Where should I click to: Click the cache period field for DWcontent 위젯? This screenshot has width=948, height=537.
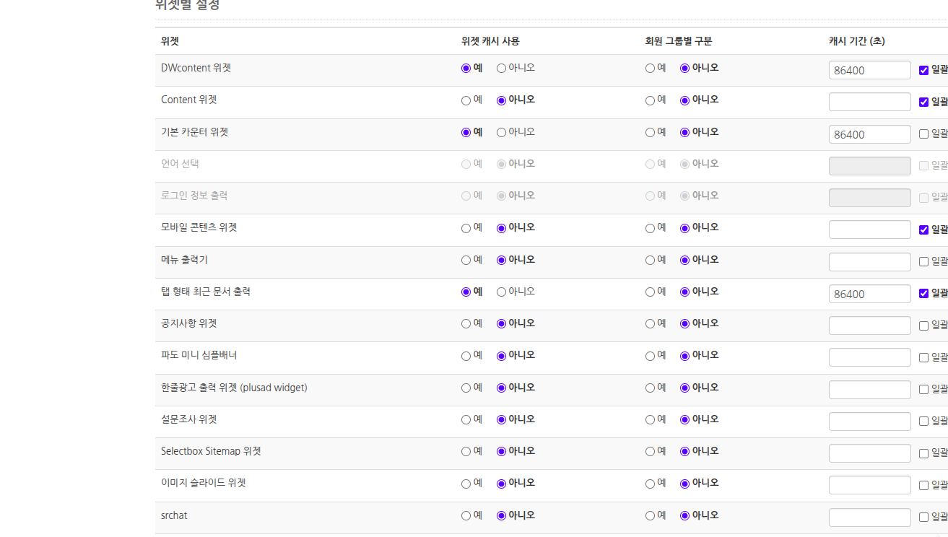869,70
